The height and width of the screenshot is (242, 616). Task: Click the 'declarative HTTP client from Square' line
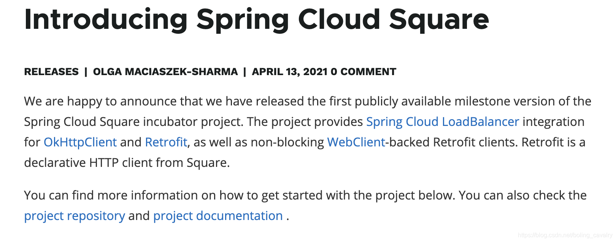coord(127,163)
